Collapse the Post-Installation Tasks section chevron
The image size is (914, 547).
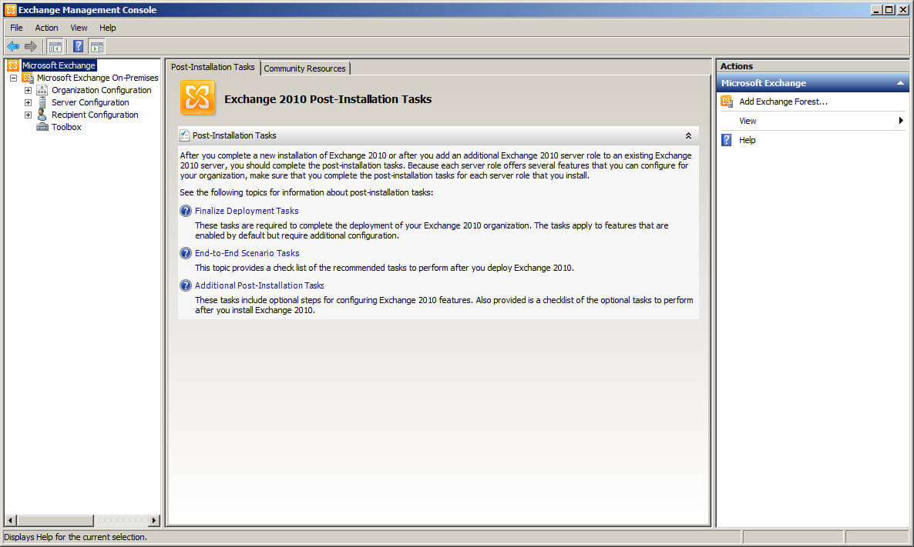pos(688,135)
